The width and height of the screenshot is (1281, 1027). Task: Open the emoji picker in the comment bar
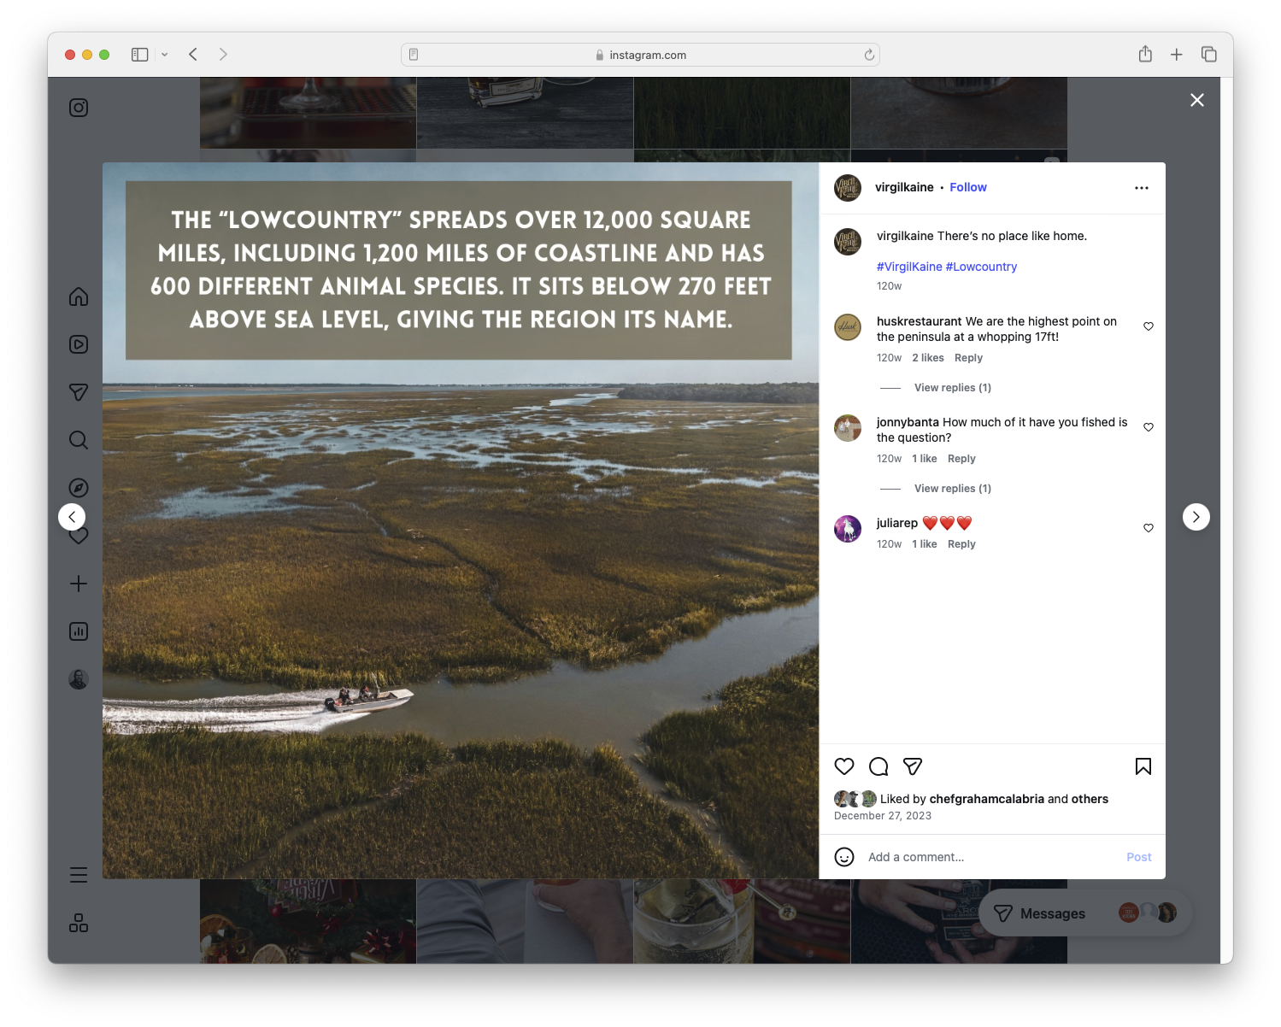click(844, 856)
